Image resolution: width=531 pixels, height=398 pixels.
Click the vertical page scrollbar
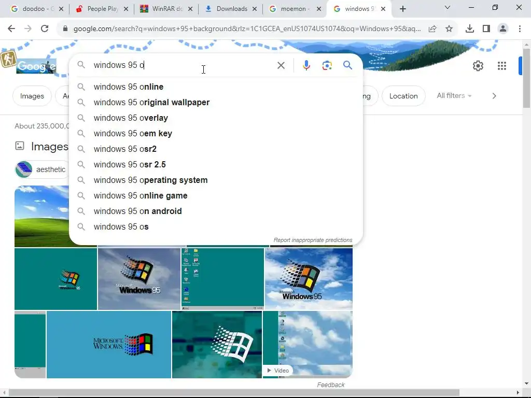pos(526,79)
